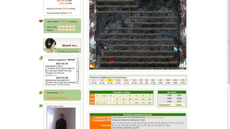
Task: Click the 12.5 coefficient value
Action: (118, 80)
